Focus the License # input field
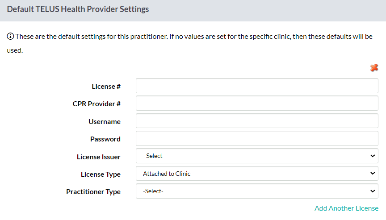 pos(257,86)
